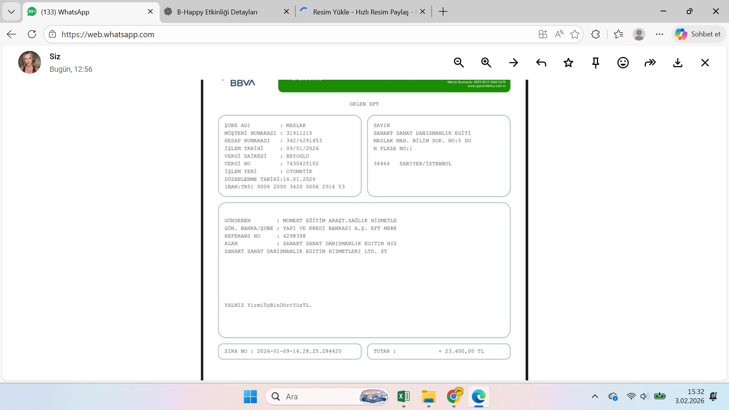729x410 pixels.
Task: Open browser extensions menu
Action: coord(595,34)
